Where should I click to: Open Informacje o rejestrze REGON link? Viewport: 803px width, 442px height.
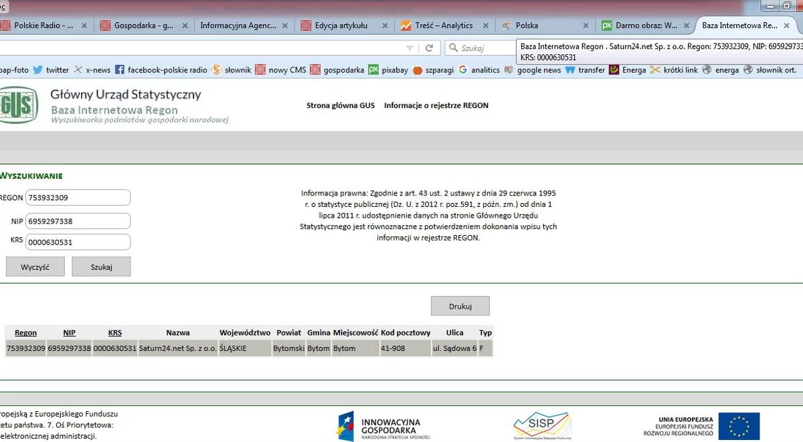click(x=436, y=105)
